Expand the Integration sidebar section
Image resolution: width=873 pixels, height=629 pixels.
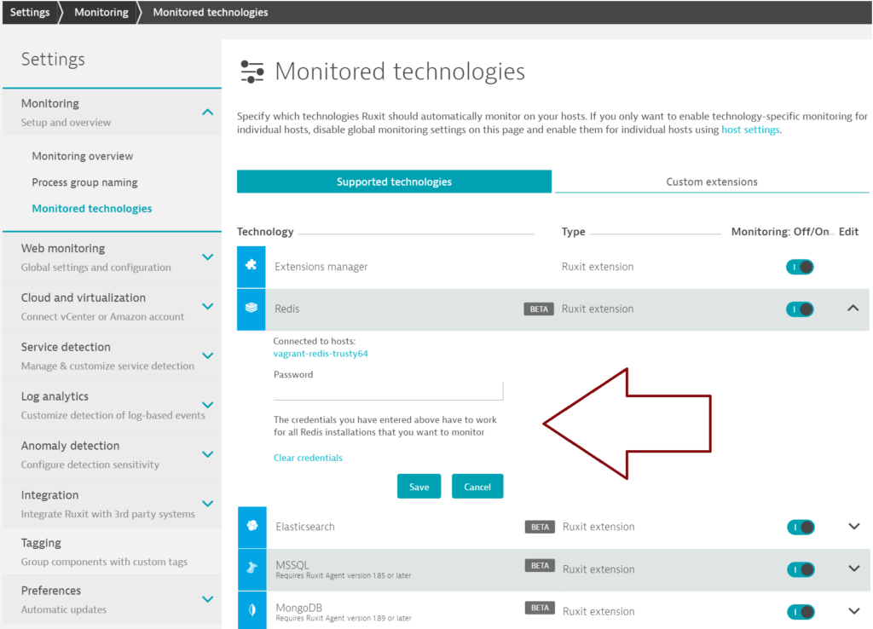coord(208,504)
